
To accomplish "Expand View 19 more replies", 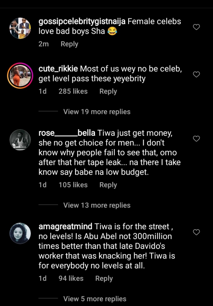I will pyautogui.click(x=97, y=112).
